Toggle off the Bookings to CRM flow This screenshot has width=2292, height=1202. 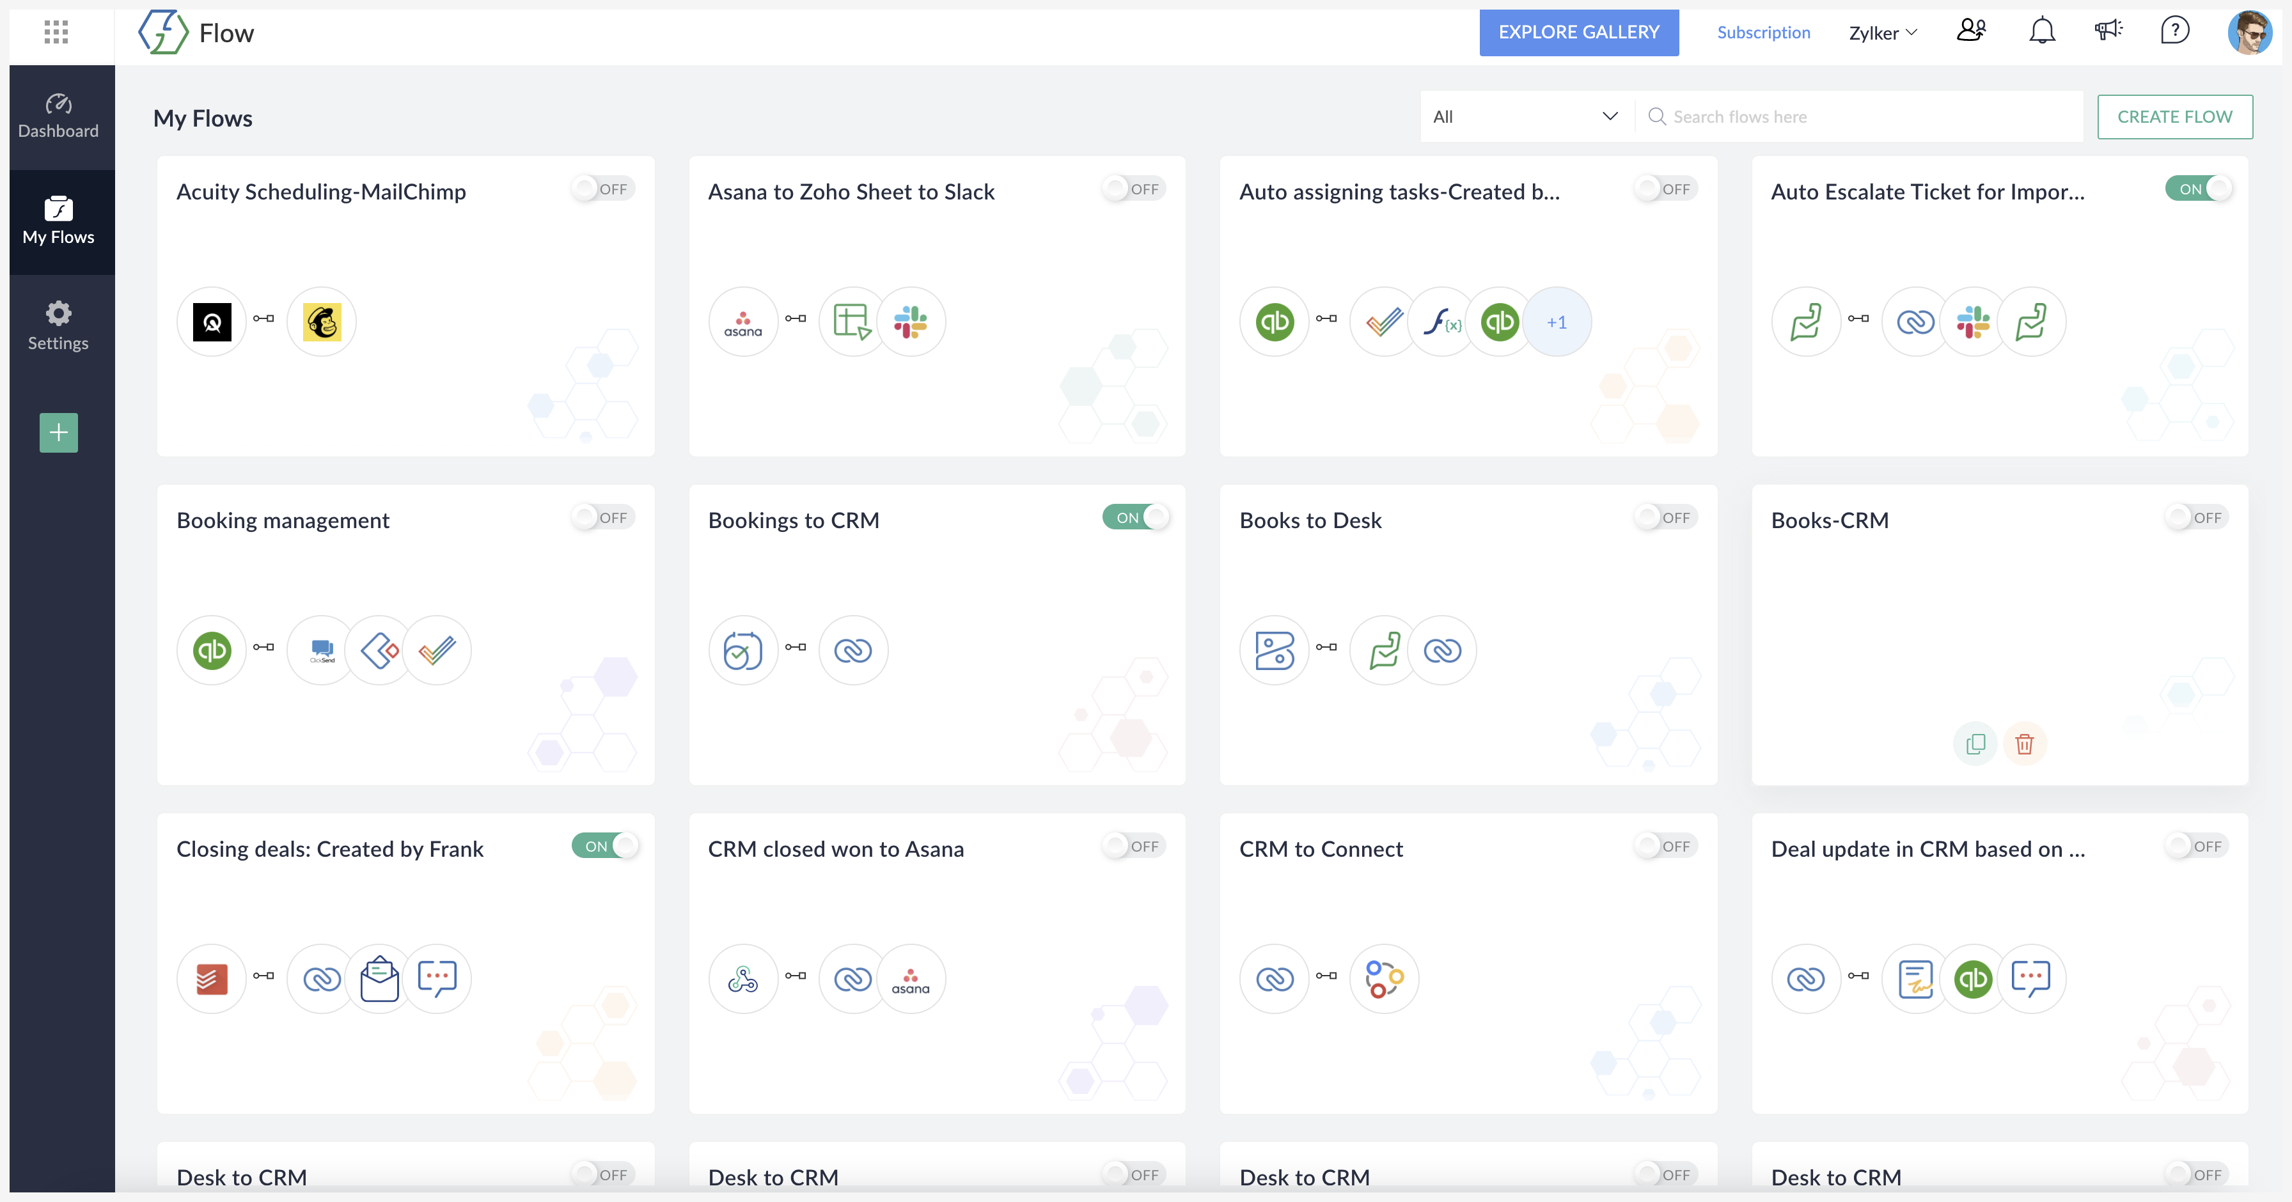pyautogui.click(x=1135, y=517)
